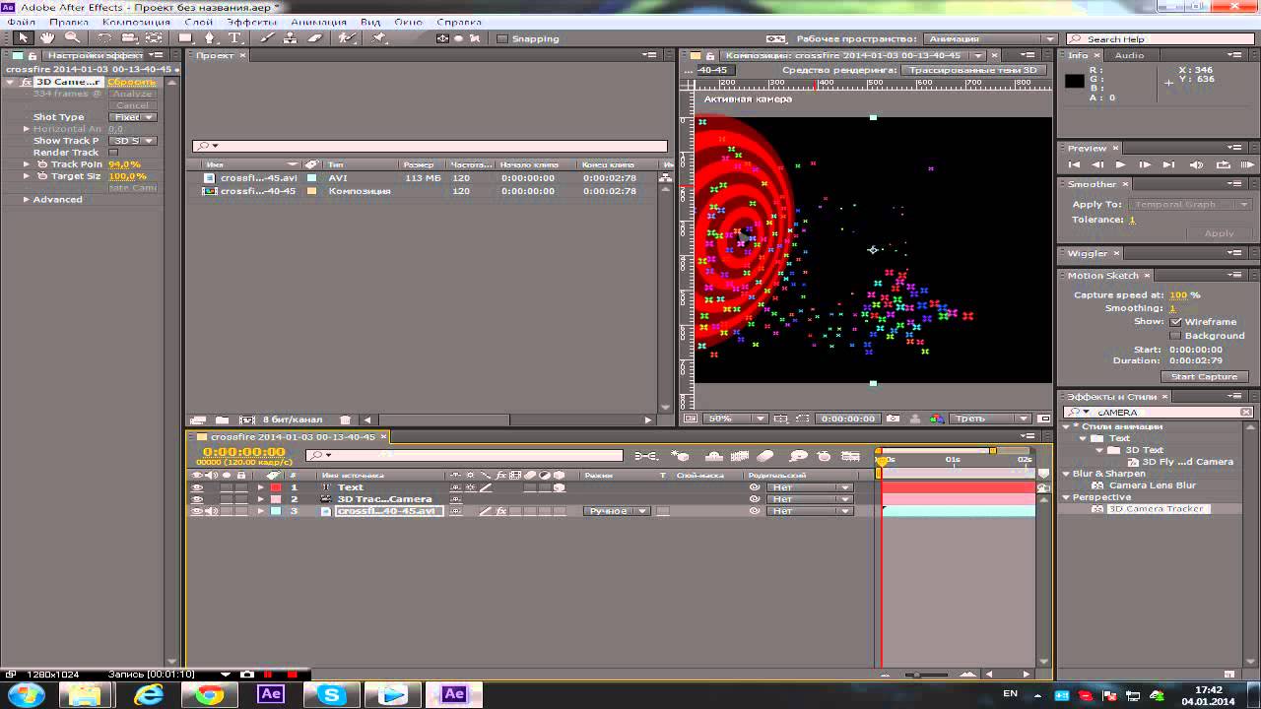Screen dimensions: 1261x709
Task: Select the Zoom magnifier tool
Action: pos(71,38)
